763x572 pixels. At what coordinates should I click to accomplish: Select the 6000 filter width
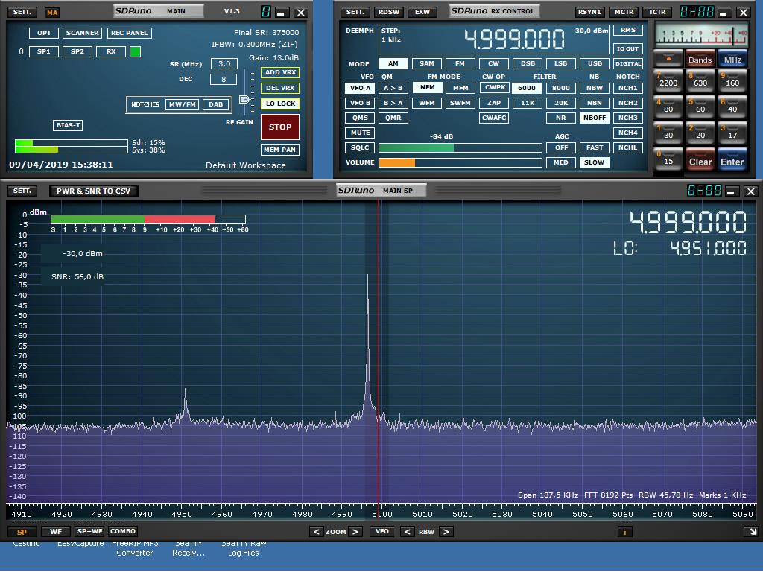click(x=527, y=88)
